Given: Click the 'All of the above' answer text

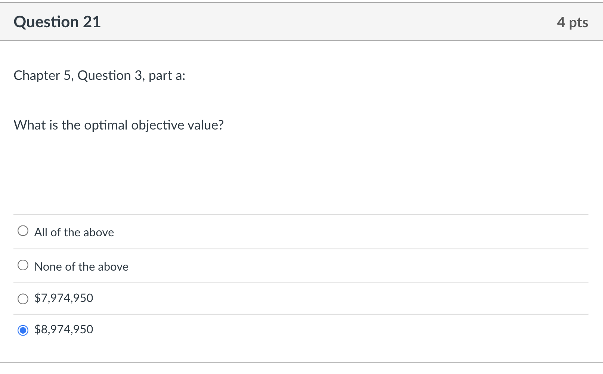Looking at the screenshot, I should click(74, 233).
